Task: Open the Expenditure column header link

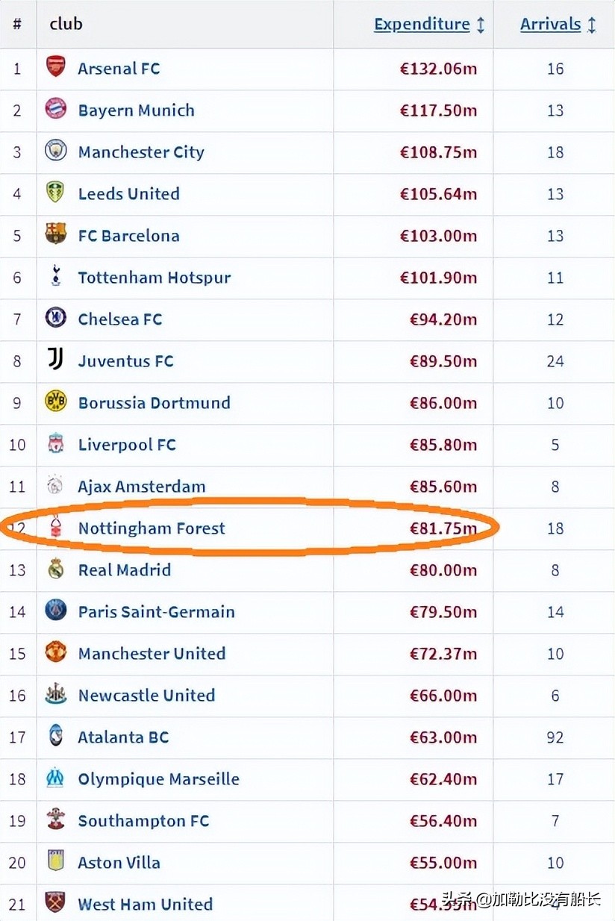Action: pyautogui.click(x=422, y=25)
